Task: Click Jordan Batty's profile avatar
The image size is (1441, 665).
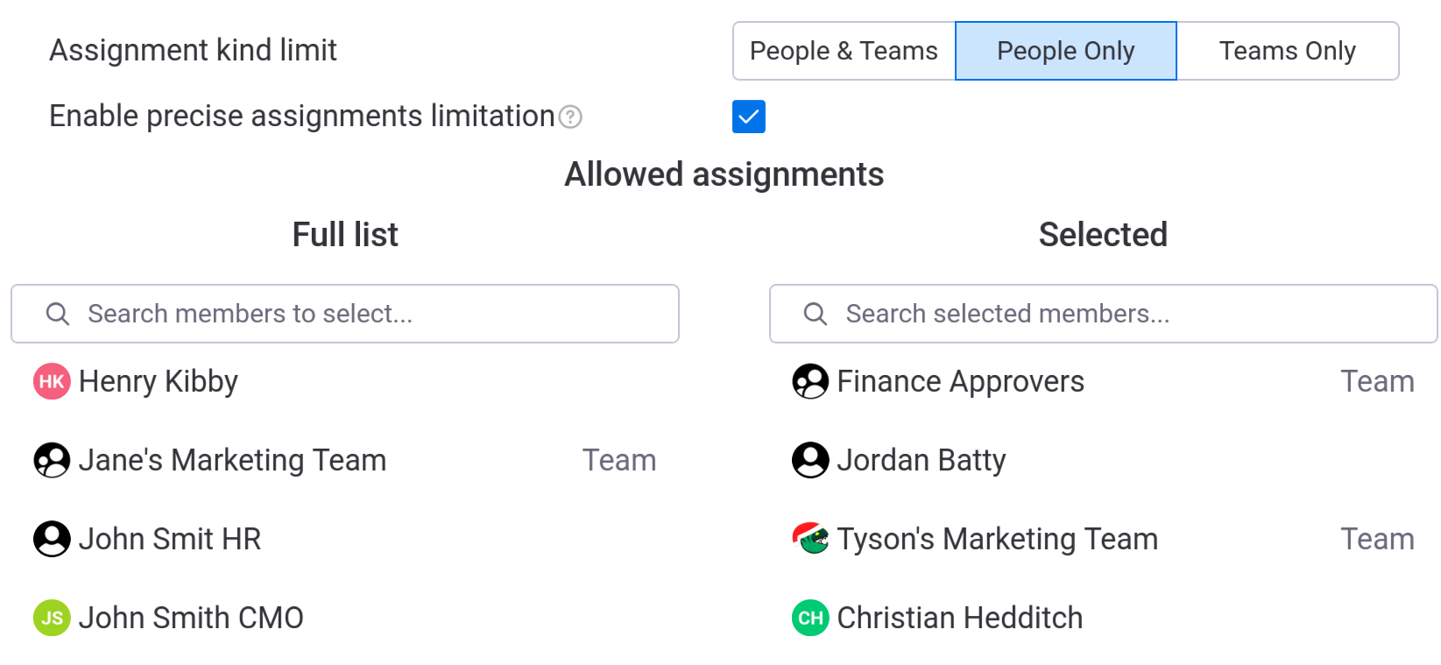Action: 810,460
